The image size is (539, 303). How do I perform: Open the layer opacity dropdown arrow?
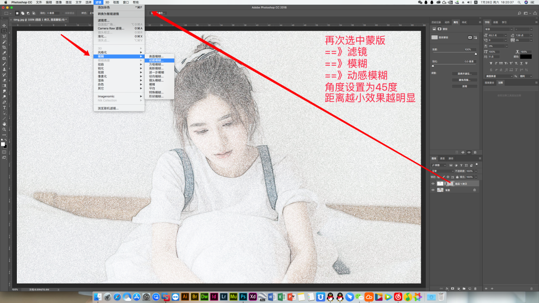[476, 171]
